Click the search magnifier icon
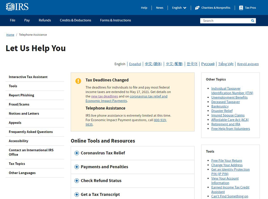Image resolution: width=268 pixels, height=199 pixels. click(252, 21)
